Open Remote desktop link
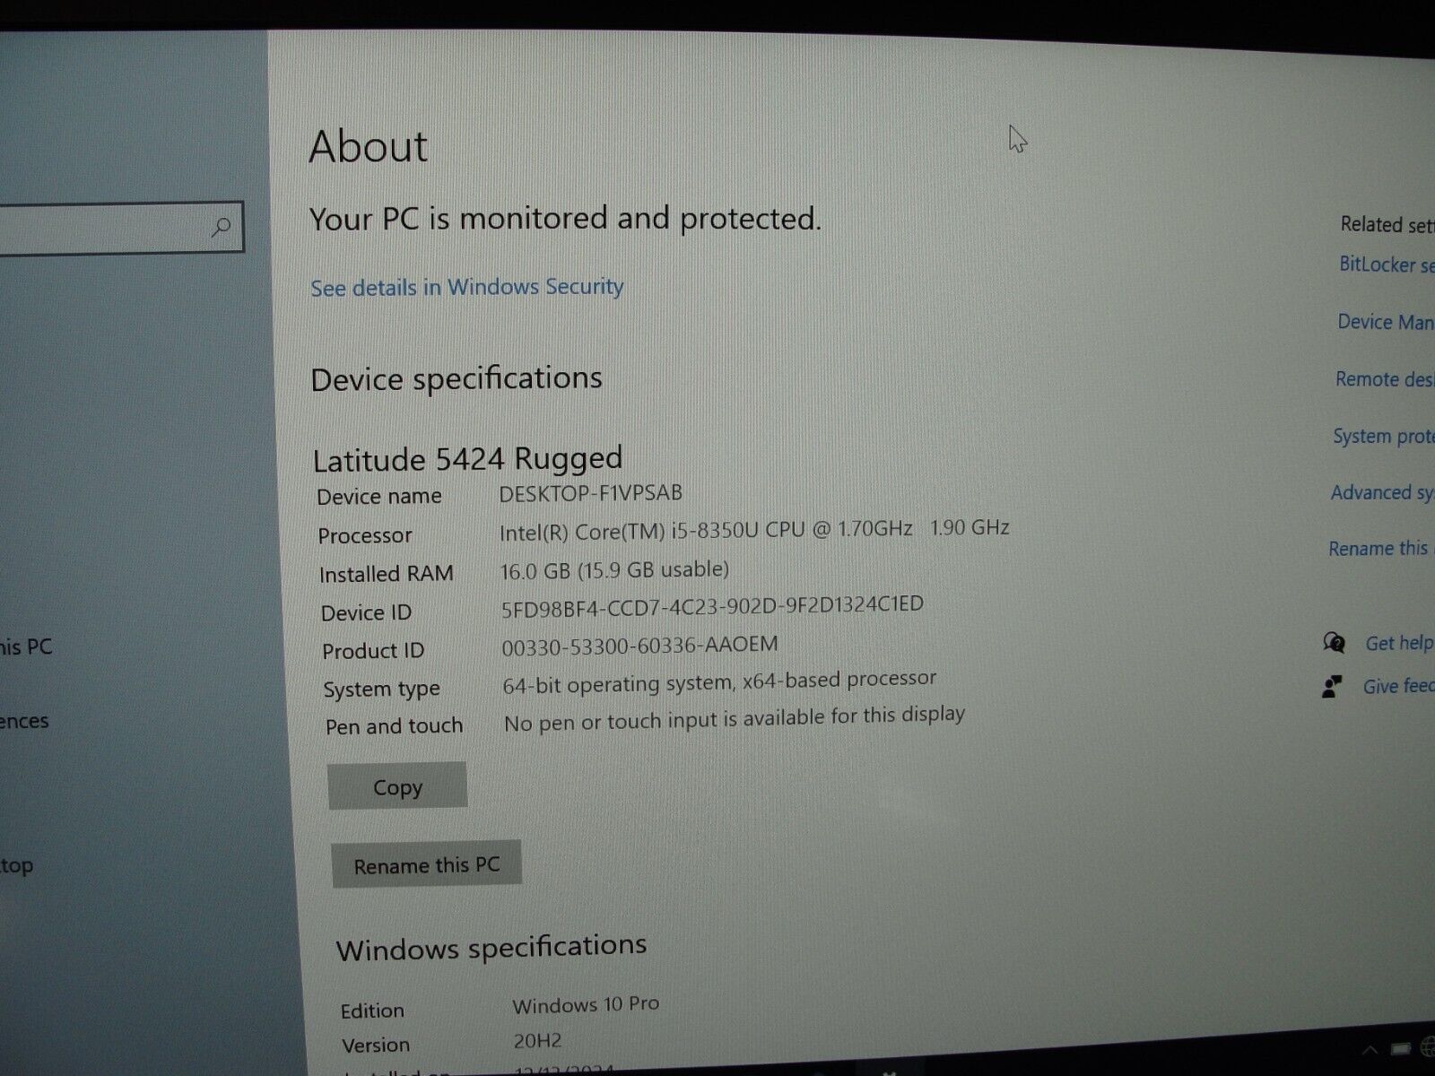This screenshot has width=1435, height=1076. [x=1385, y=379]
